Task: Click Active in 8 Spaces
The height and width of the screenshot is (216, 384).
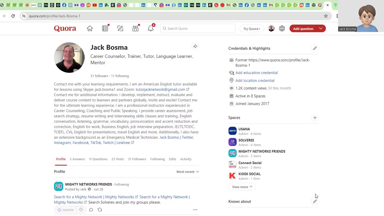Action: (x=250, y=96)
